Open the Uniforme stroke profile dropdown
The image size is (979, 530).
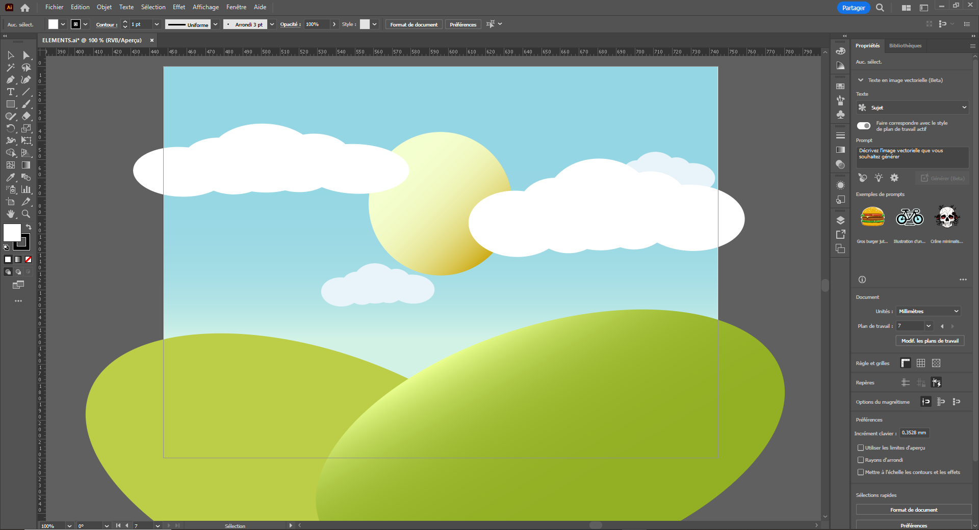click(x=216, y=24)
